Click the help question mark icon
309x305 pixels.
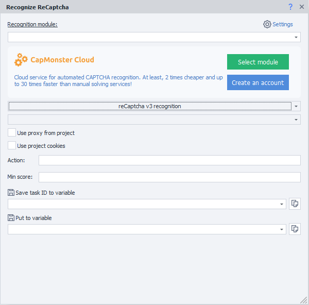[x=290, y=7]
